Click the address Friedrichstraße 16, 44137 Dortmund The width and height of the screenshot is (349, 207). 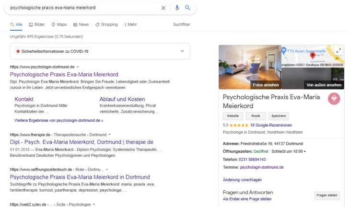(x=271, y=144)
